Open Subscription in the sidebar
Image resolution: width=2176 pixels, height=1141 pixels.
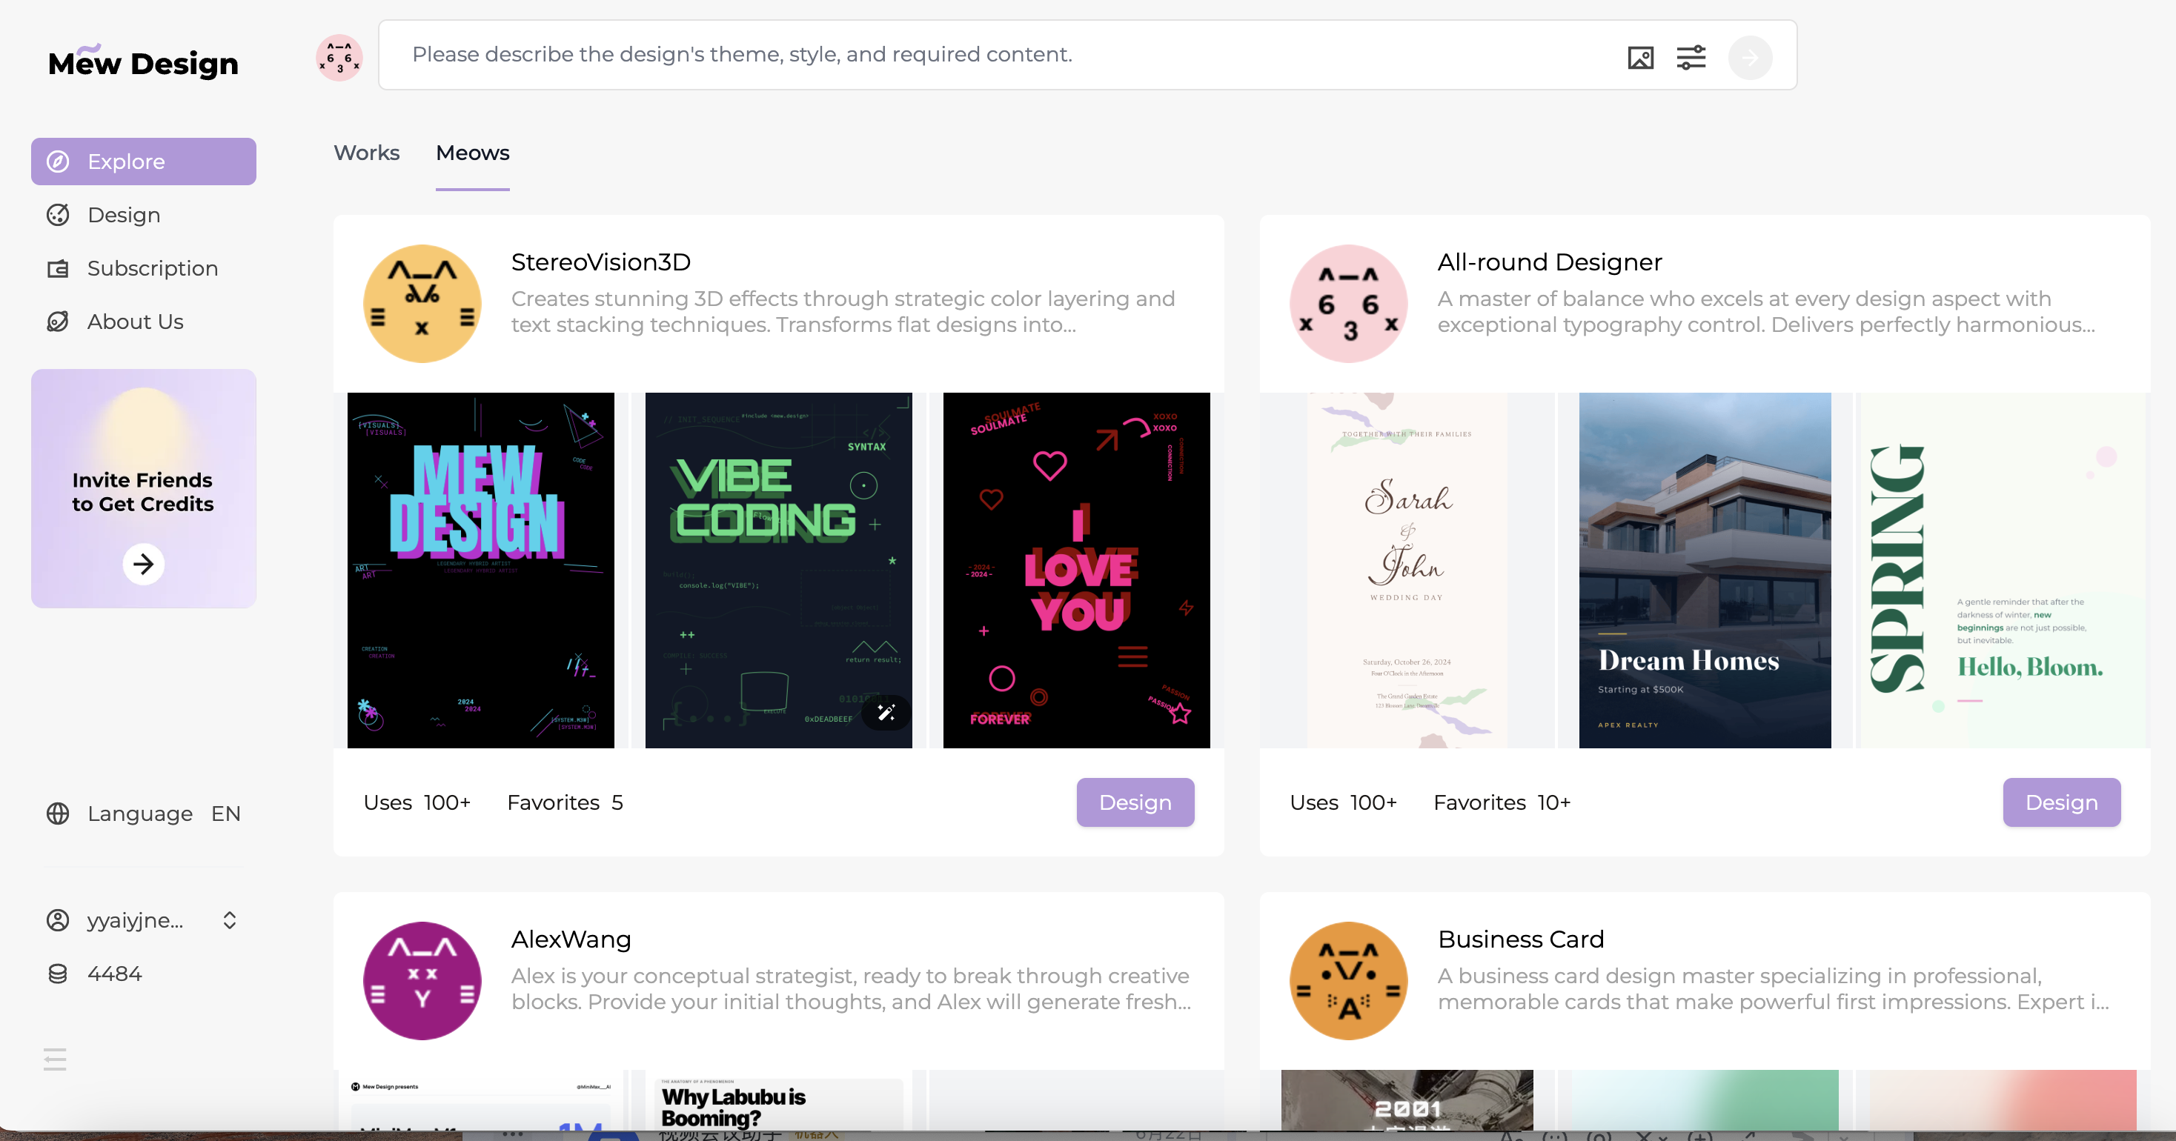click(144, 268)
